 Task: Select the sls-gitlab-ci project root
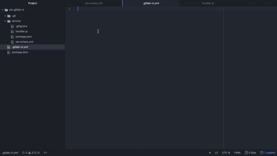[x=17, y=10]
